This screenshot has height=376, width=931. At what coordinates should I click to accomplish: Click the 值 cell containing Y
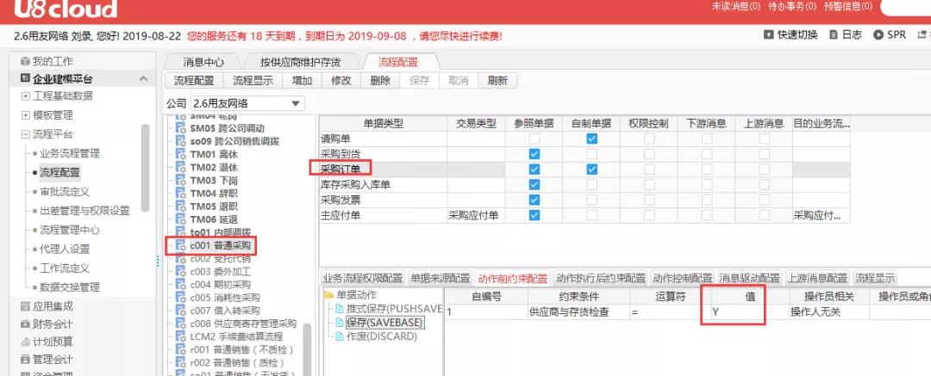(x=738, y=312)
